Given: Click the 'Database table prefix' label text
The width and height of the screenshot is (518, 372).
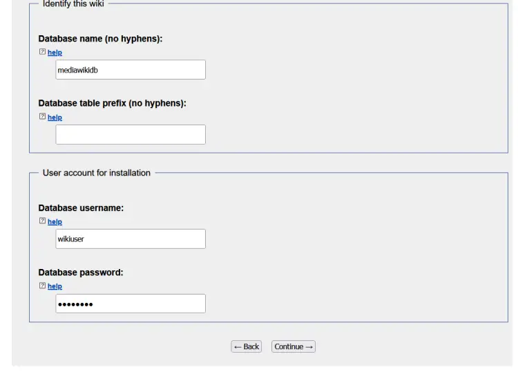Looking at the screenshot, I should click(x=113, y=103).
